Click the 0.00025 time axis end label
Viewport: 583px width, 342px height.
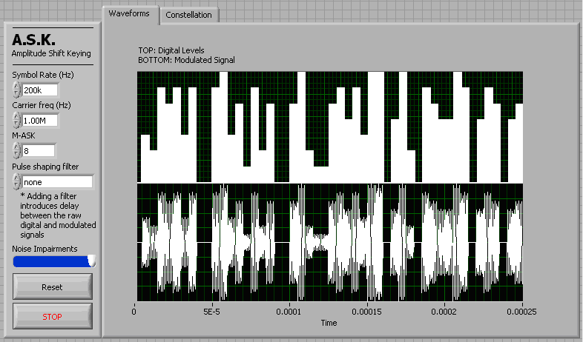point(521,312)
